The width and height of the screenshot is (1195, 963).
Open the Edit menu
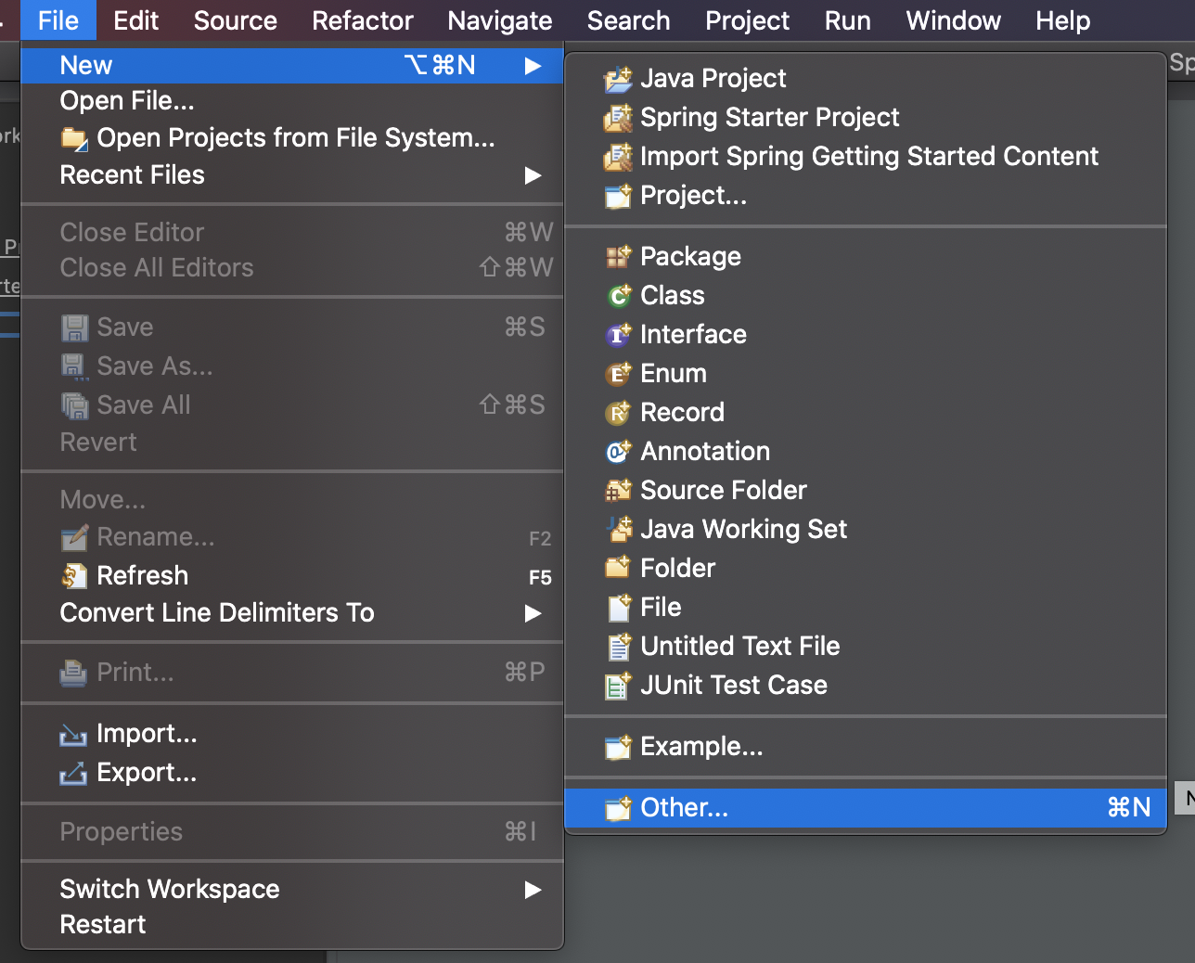tap(136, 20)
